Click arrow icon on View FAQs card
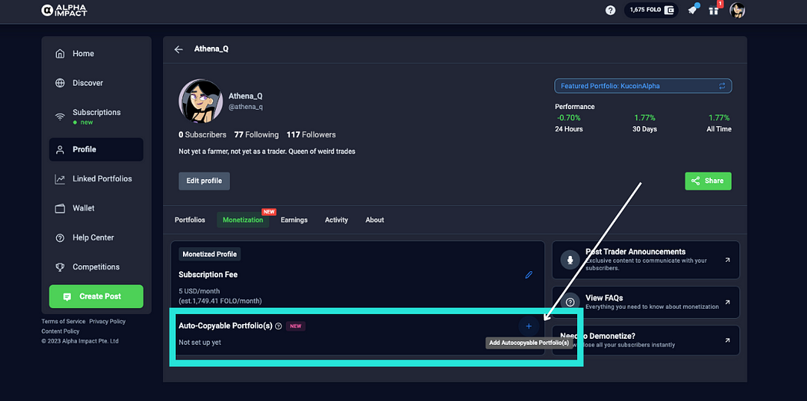 point(727,303)
